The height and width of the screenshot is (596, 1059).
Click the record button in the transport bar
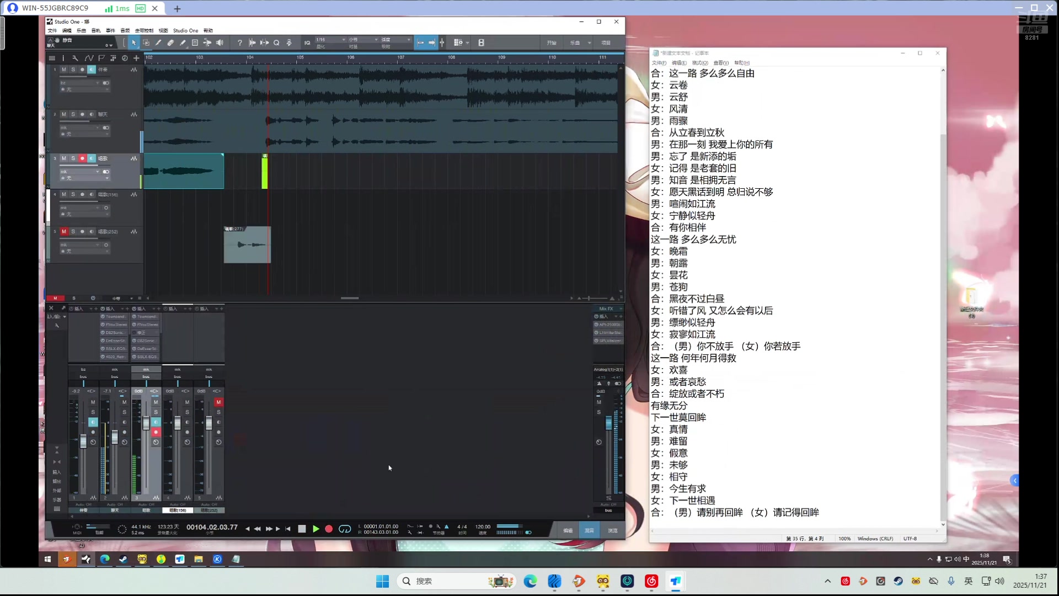click(x=329, y=529)
